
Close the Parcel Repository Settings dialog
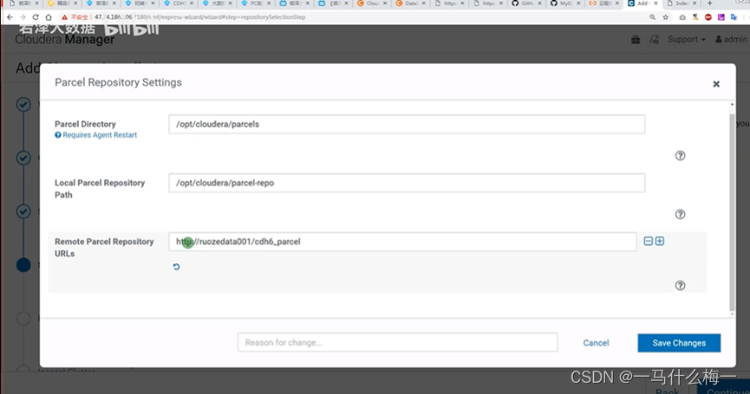(x=716, y=84)
